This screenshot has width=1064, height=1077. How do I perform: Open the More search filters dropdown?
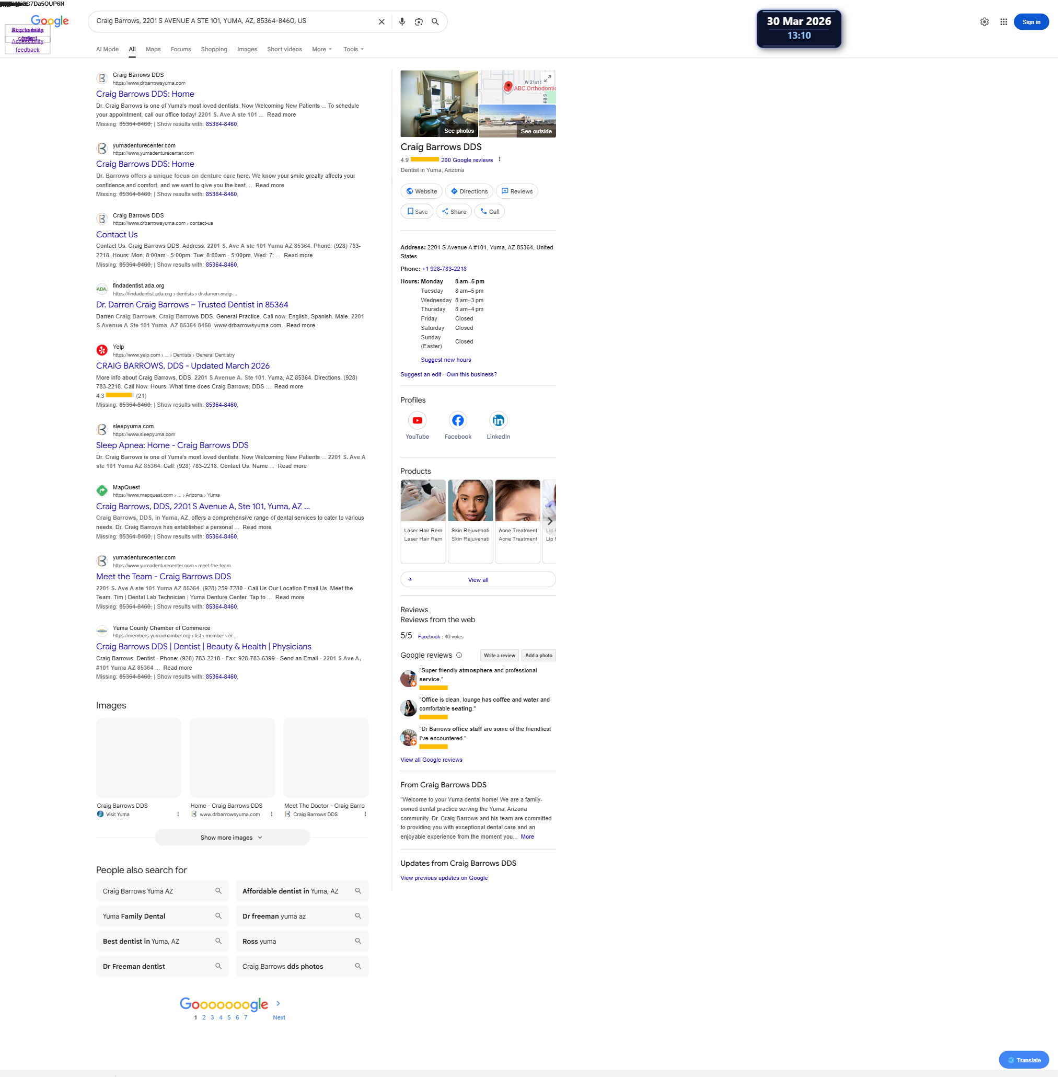(321, 49)
